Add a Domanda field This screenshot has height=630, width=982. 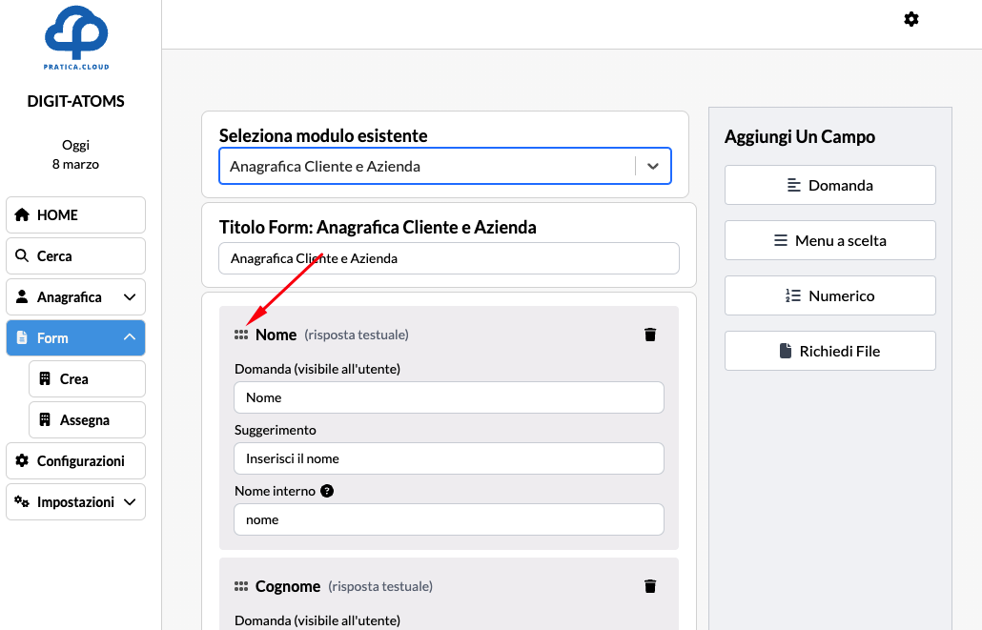click(829, 186)
